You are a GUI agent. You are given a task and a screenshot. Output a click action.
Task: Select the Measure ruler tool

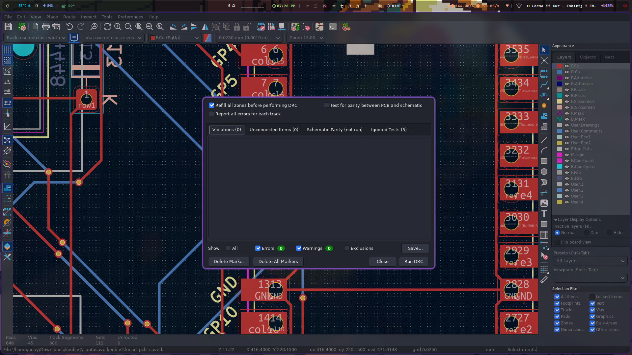[544, 280]
